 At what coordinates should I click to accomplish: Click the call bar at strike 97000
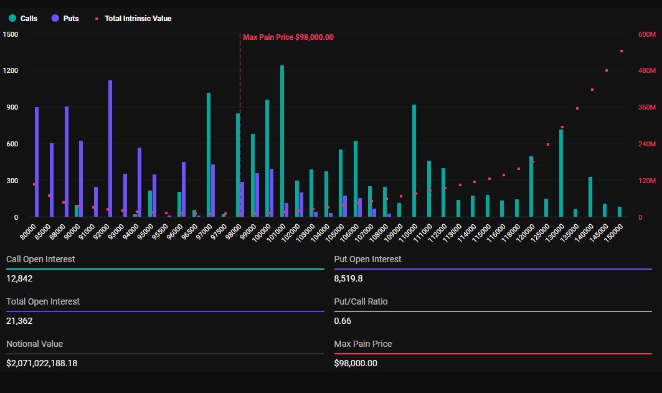209,155
